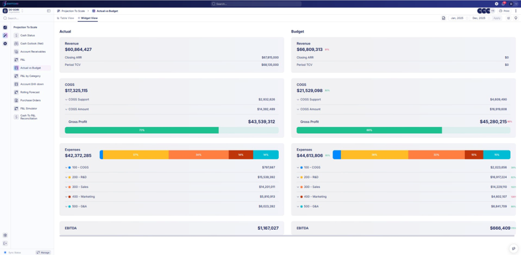Expand COGS Support row under Actual
Image resolution: width=521 pixels, height=255 pixels.
point(67,100)
